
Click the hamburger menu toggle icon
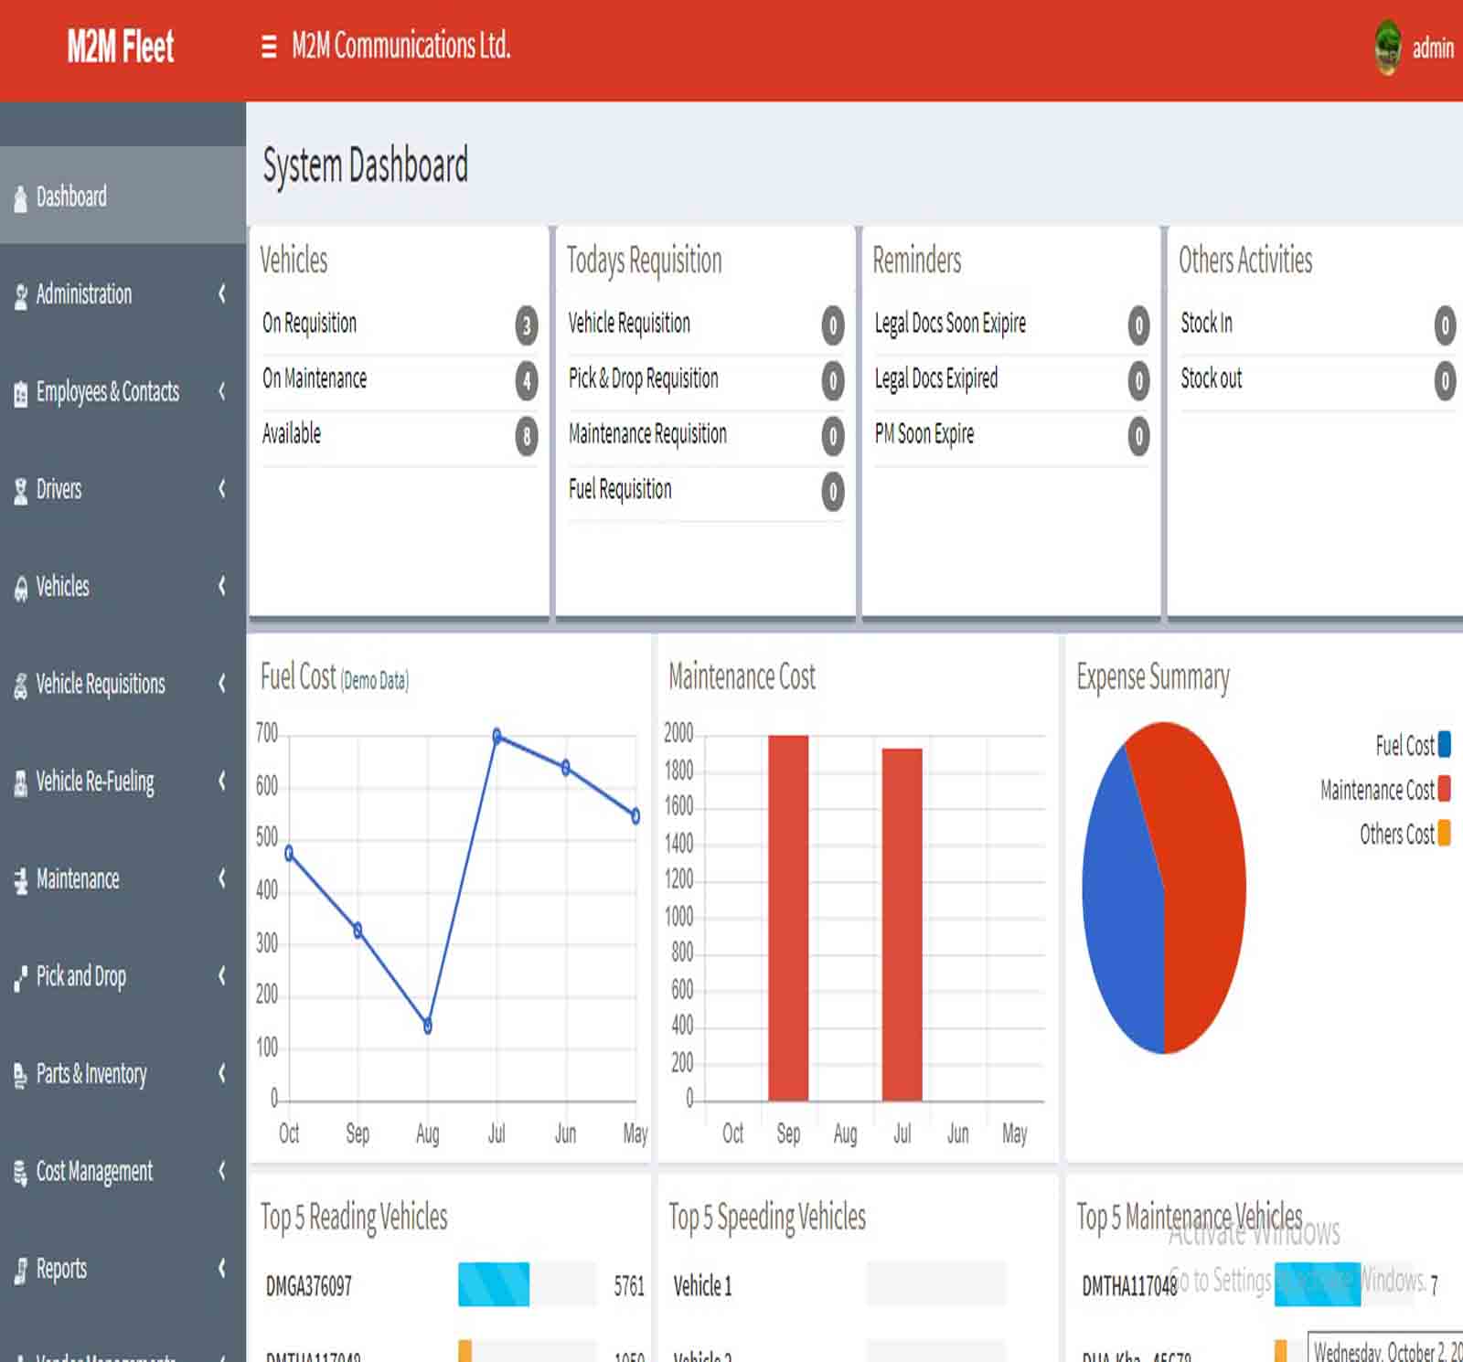coord(268,47)
